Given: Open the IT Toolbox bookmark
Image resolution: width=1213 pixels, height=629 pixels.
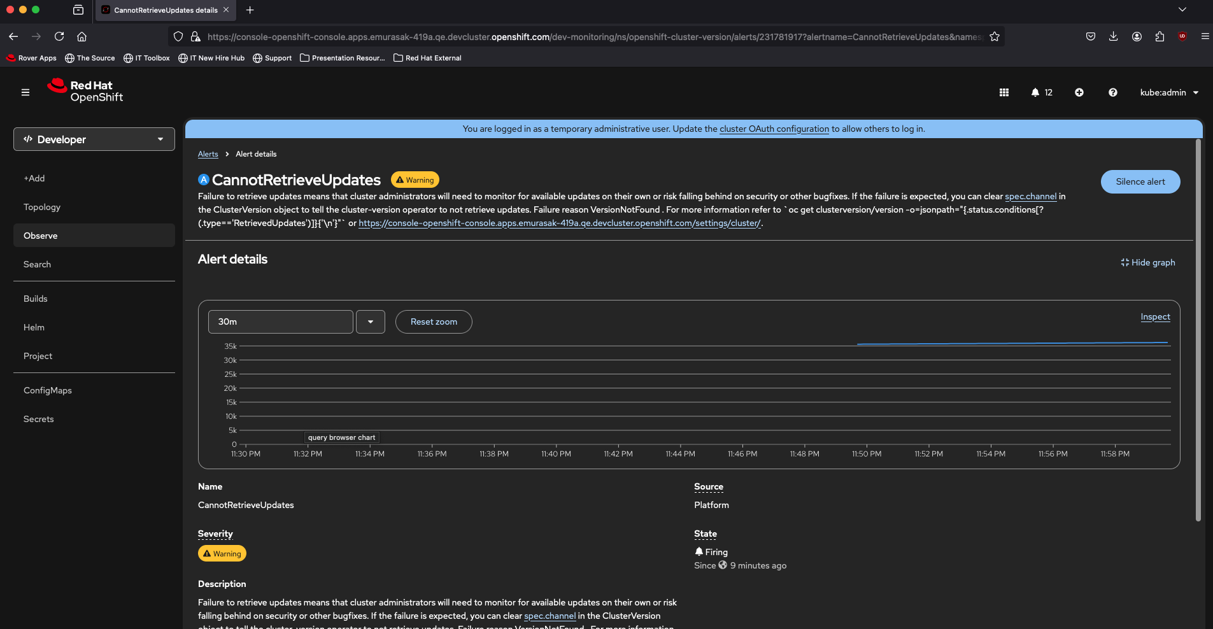Looking at the screenshot, I should pos(146,58).
